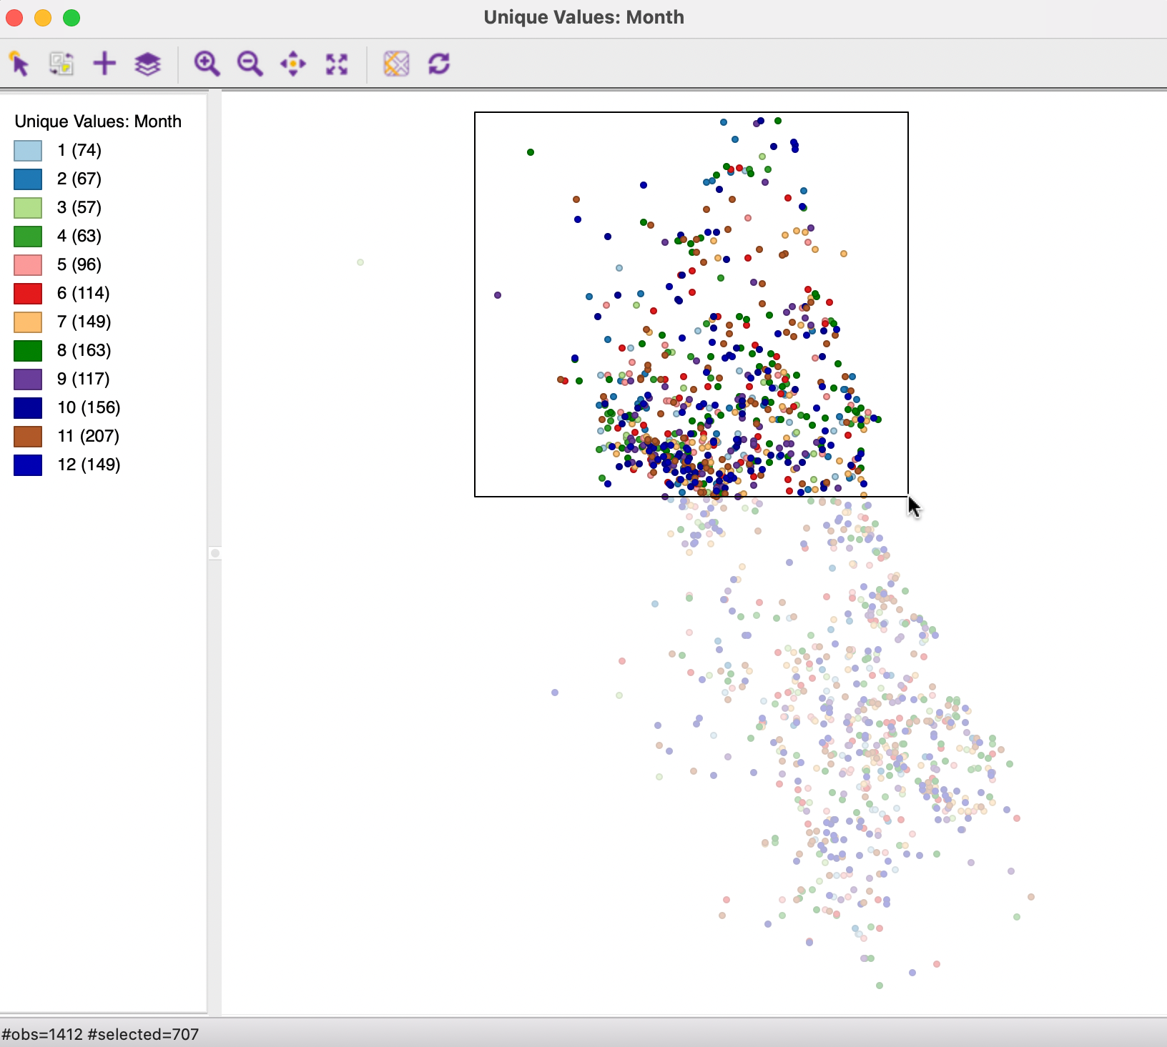Click the status bar '#obs=1412 #selected=707'

pos(100,1034)
